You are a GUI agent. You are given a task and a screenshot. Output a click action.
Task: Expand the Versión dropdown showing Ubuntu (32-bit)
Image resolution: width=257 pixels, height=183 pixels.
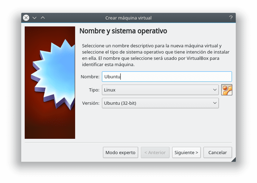click(160, 103)
